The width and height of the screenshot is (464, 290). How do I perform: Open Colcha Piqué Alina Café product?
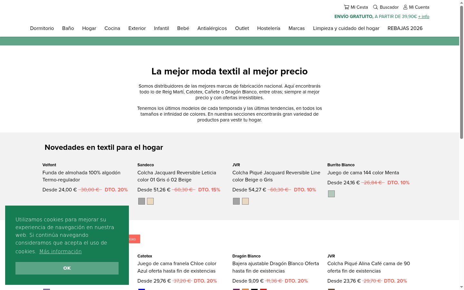[x=369, y=267]
